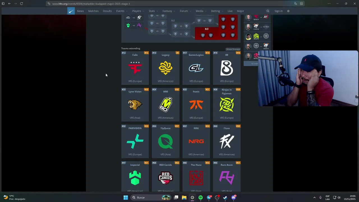Open the B8 team logo
Viewport: 359px width, 202px height.
[x=227, y=68]
